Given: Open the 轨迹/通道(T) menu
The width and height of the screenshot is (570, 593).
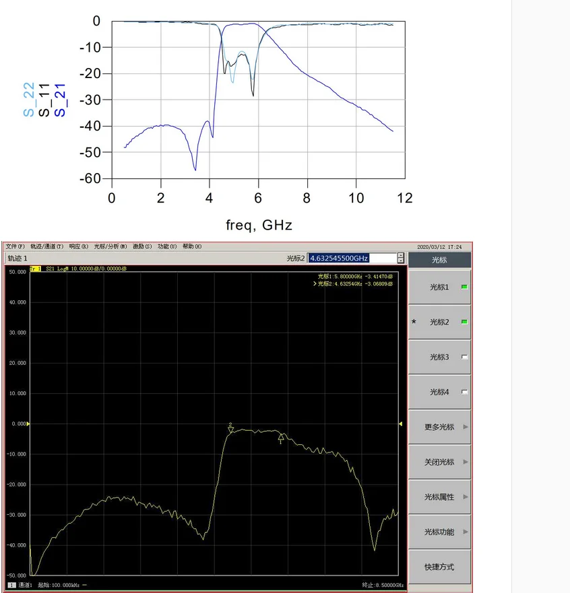Looking at the screenshot, I should pyautogui.click(x=47, y=246).
